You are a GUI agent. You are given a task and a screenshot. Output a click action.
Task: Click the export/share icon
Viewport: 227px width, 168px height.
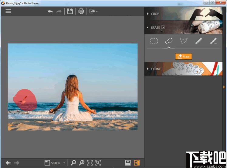click(x=92, y=11)
